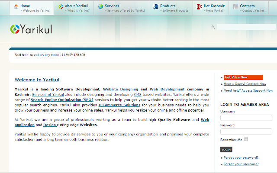Click 'News Portal' subtitle text
Image resolution: width=277 pixels, height=173 pixels.
(x=215, y=10)
